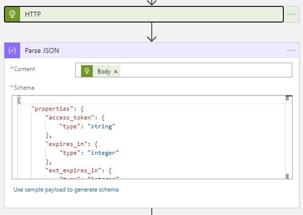Open the Parse JSON ellipsis menu
303x215 pixels.
coord(291,50)
